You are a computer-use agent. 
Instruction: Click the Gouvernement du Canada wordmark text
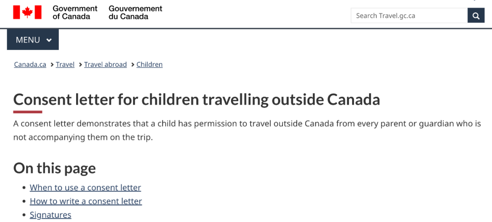(x=136, y=12)
